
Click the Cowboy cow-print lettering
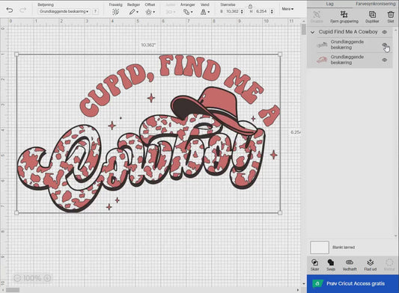click(x=141, y=163)
